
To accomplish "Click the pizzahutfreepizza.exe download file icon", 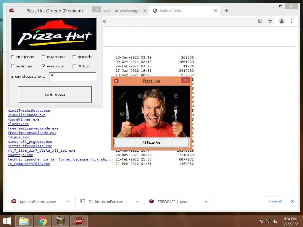I will point(14,201).
